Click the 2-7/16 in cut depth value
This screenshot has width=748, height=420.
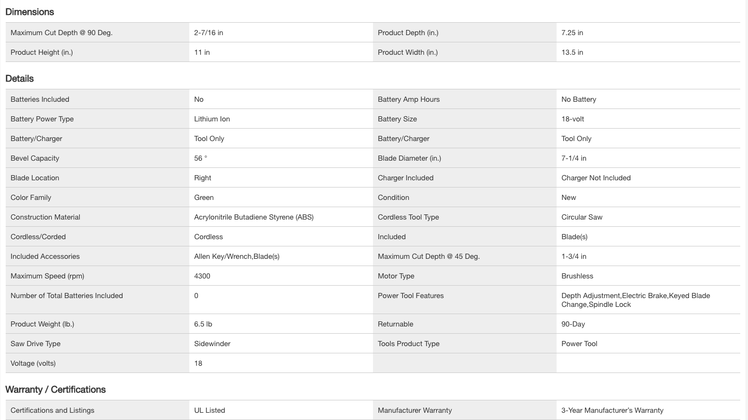(208, 33)
